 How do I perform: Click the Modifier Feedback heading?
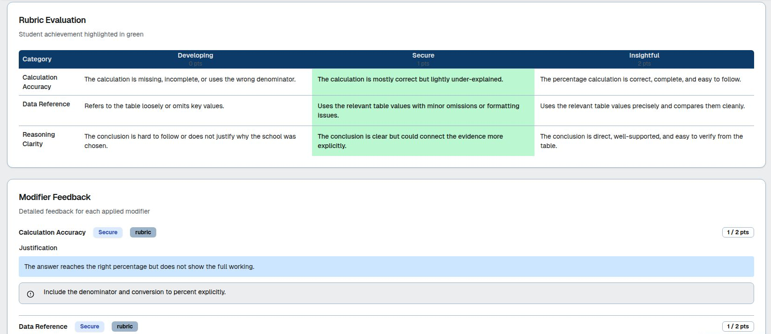click(x=54, y=197)
